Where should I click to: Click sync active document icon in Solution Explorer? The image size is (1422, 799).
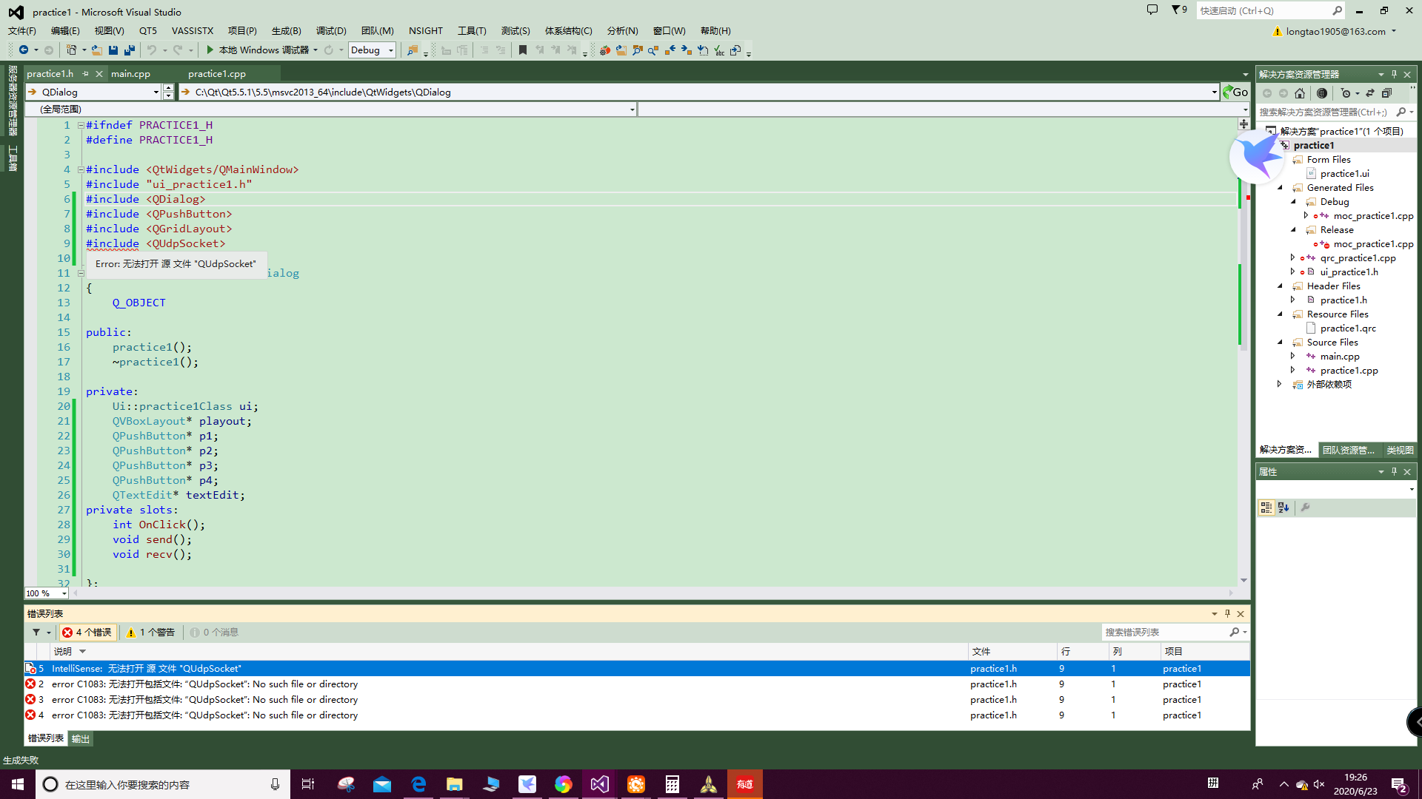1370,93
